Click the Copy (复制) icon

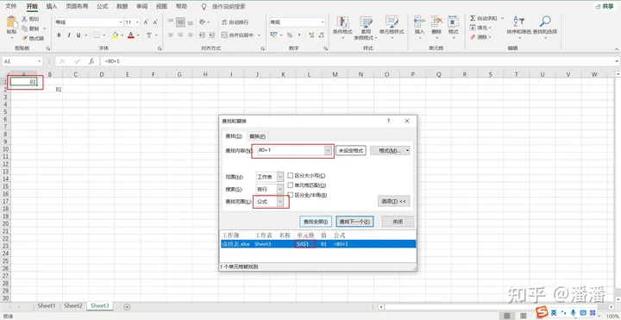24,28
